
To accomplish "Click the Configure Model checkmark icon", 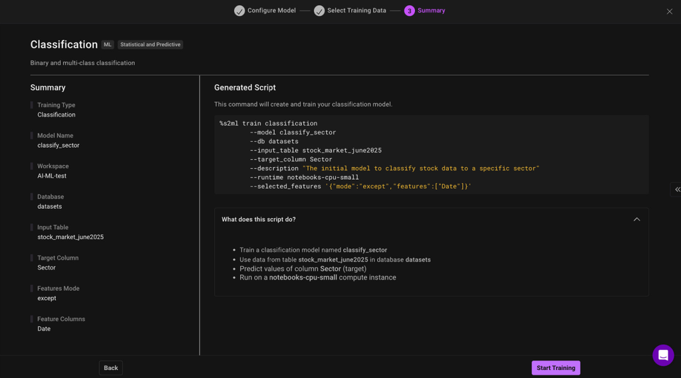I will (239, 11).
